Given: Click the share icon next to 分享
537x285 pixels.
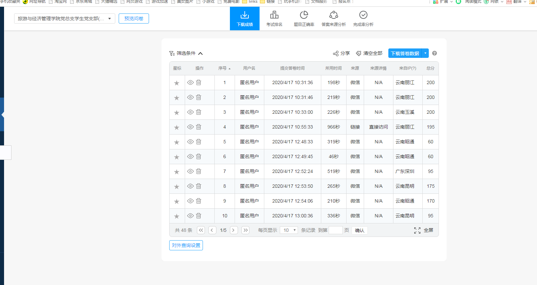Looking at the screenshot, I should tap(336, 54).
